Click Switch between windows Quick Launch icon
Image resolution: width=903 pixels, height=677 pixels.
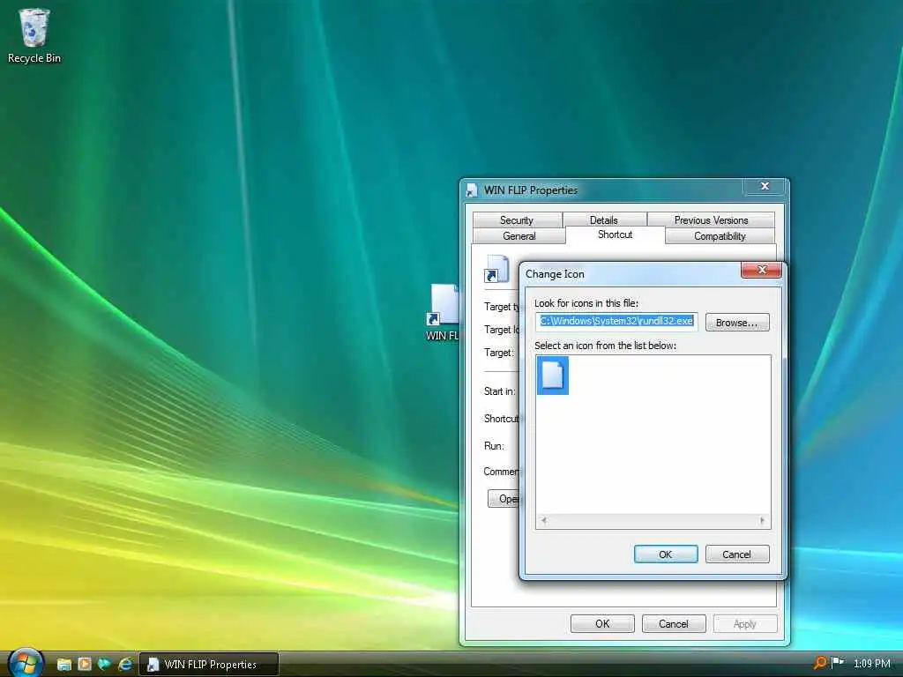[x=104, y=665]
